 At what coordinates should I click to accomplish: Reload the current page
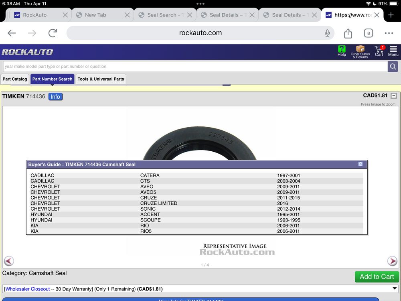tap(53, 33)
